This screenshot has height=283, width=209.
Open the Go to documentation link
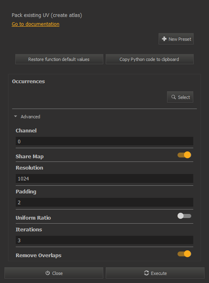pos(36,24)
